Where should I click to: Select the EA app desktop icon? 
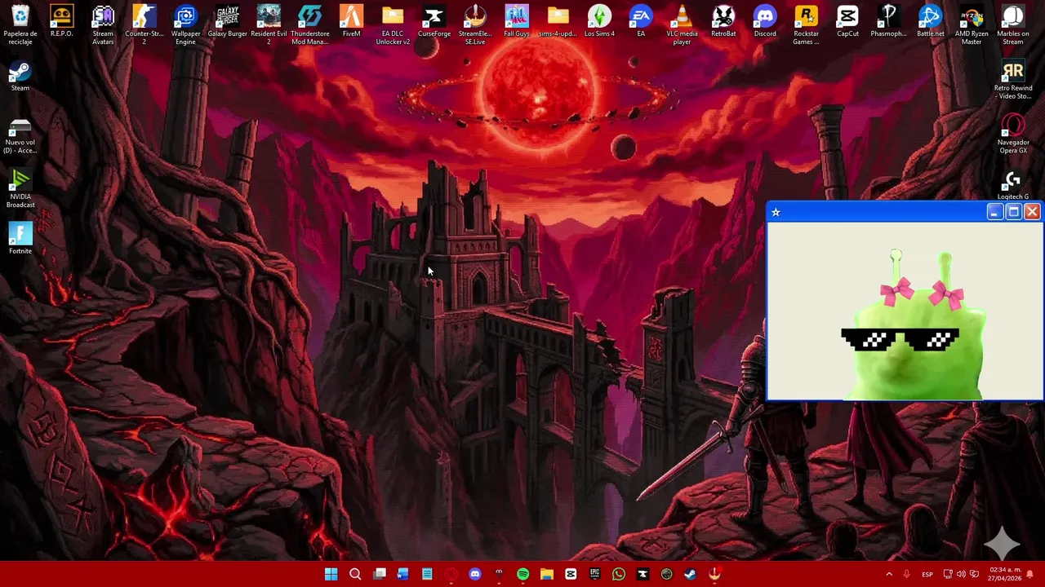coord(641,20)
